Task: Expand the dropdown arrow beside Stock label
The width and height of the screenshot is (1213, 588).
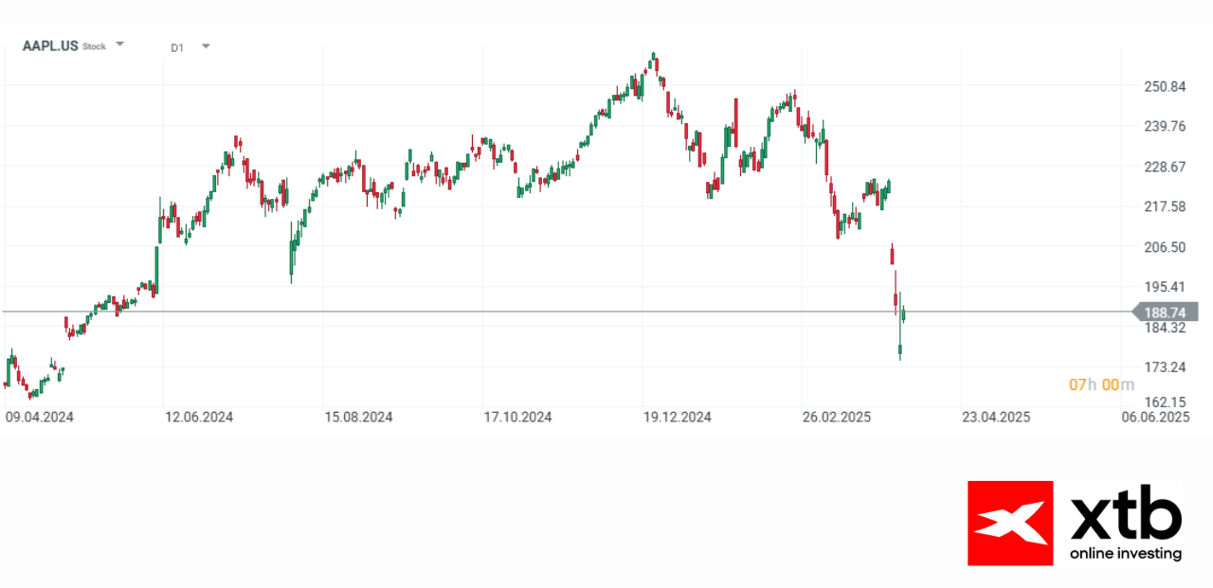Action: tap(119, 45)
